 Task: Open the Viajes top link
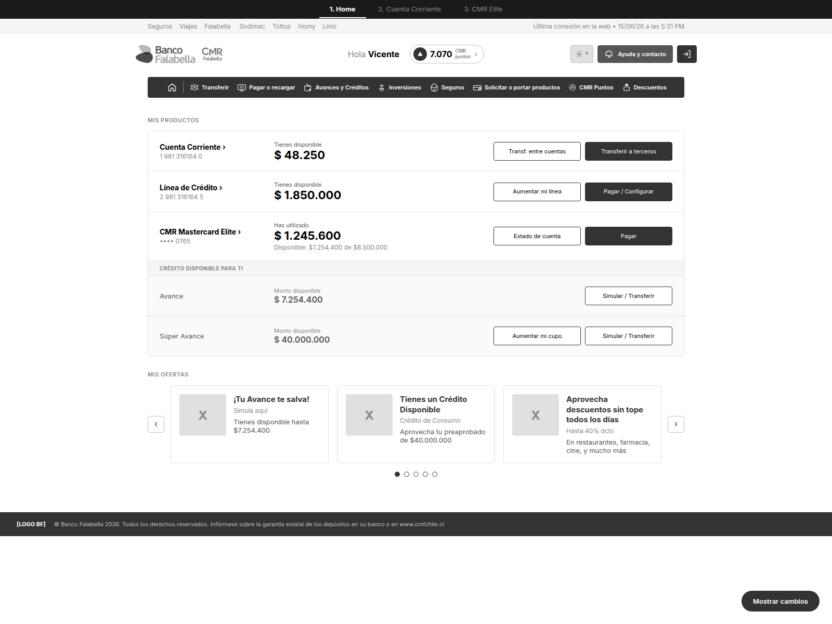(x=188, y=27)
